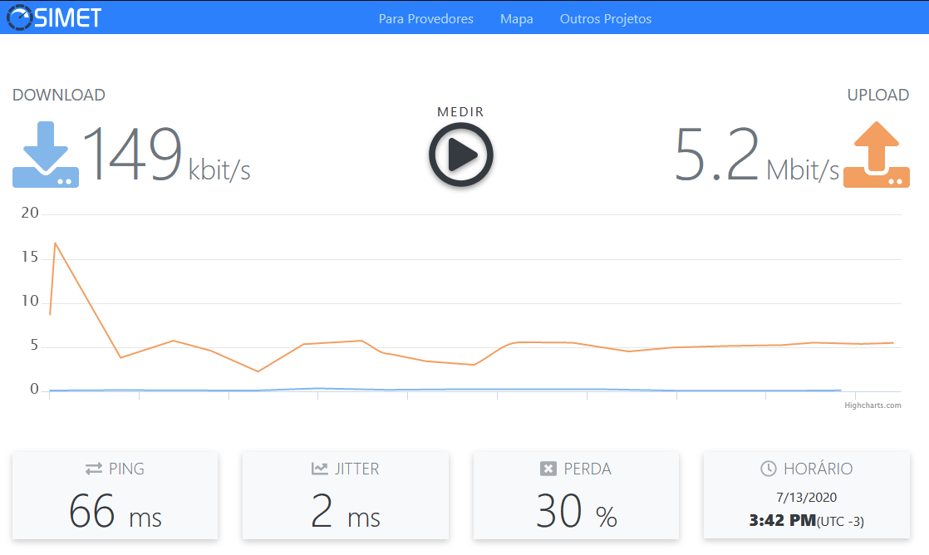Viewport: 929px width, 555px height.
Task: Click the 7/13/2020 date text
Action: pos(806,498)
